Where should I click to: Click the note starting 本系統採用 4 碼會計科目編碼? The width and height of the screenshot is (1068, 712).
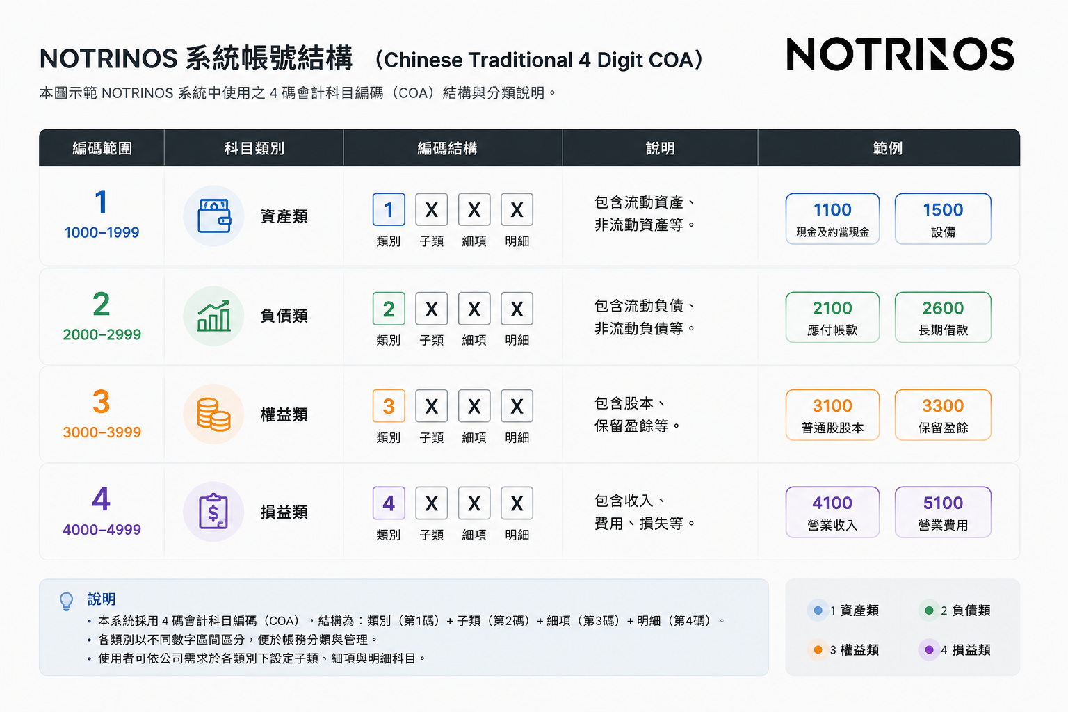[x=411, y=620]
